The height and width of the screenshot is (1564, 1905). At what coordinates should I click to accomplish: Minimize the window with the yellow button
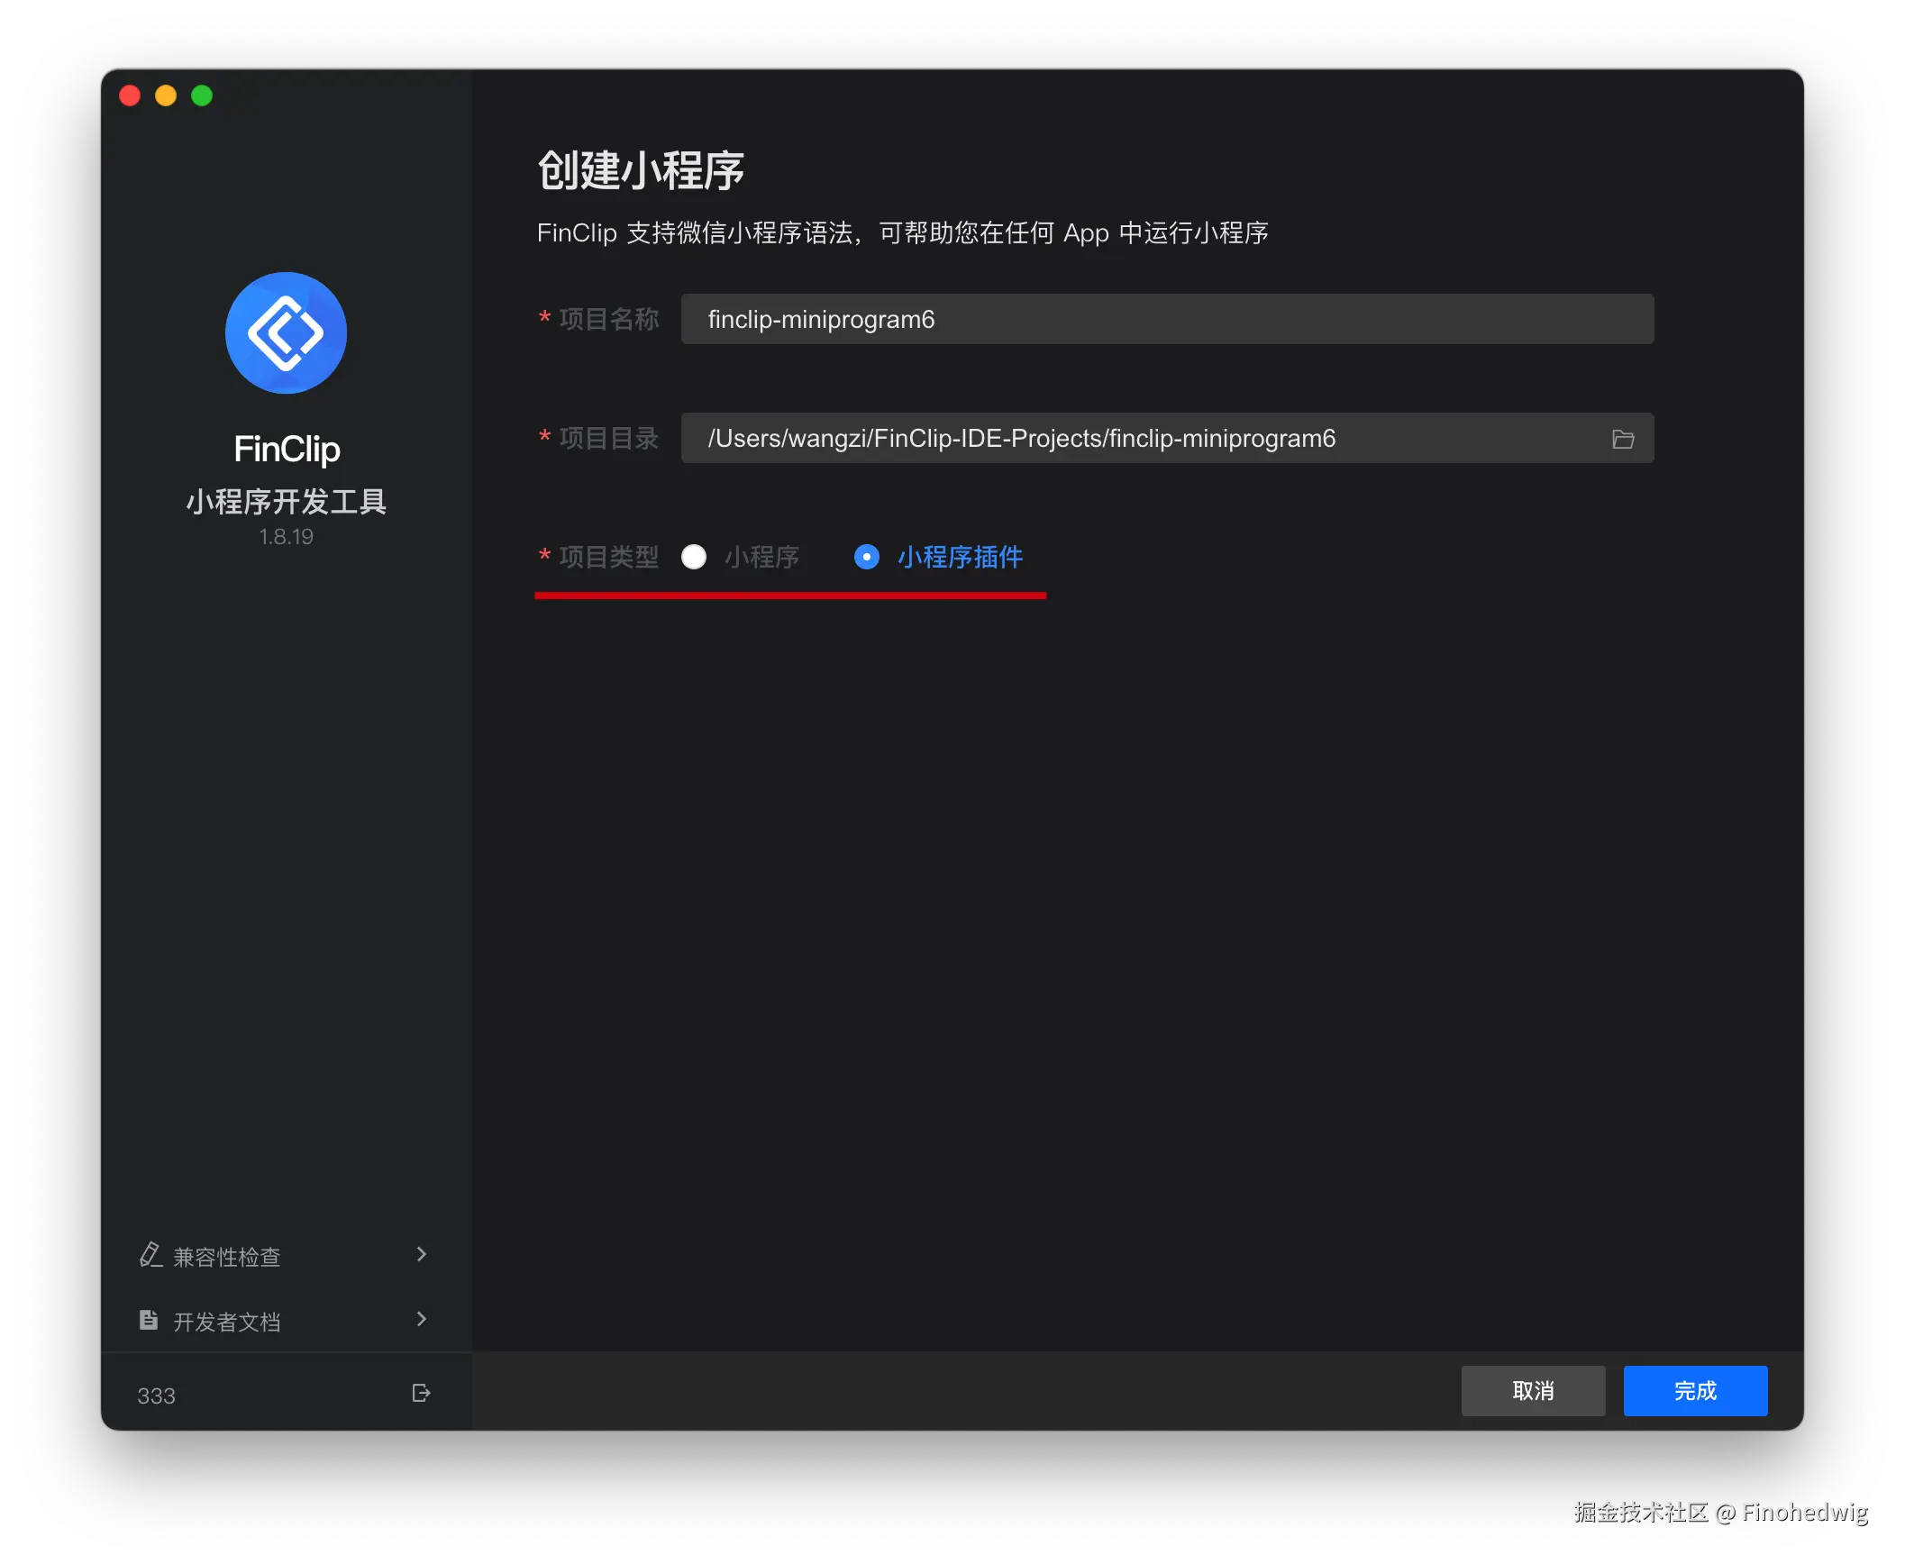(166, 95)
